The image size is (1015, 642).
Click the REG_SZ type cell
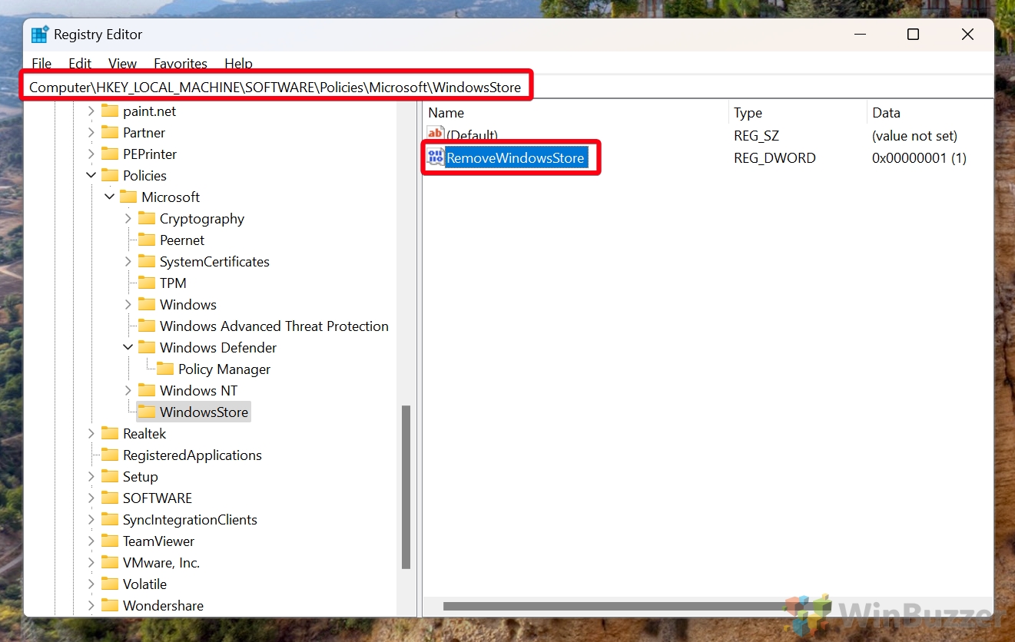tap(756, 136)
